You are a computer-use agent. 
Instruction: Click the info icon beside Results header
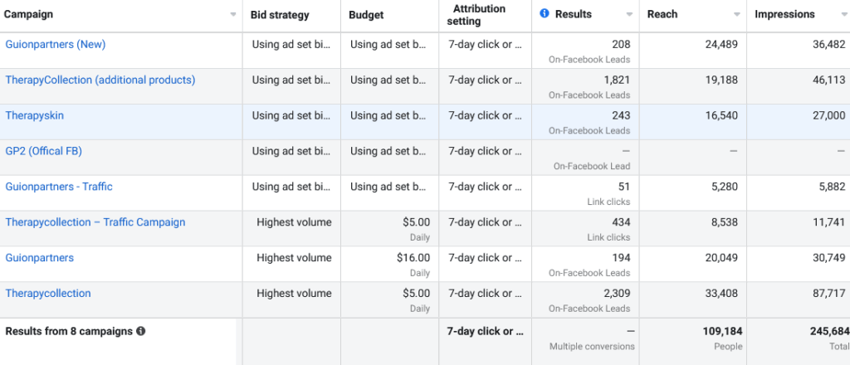coord(545,14)
